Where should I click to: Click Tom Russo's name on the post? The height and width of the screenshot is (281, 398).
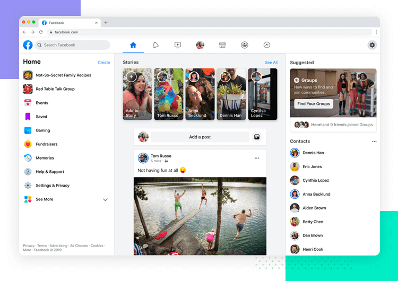[x=161, y=156]
